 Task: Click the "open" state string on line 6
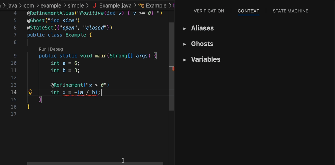click(68, 27)
